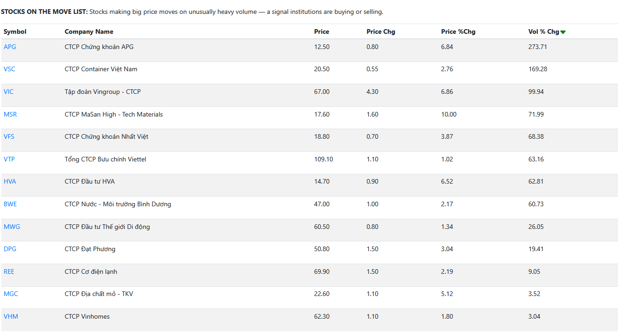The image size is (618, 333).
Task: Click BWE volume change value 60.73
Action: pos(536,204)
